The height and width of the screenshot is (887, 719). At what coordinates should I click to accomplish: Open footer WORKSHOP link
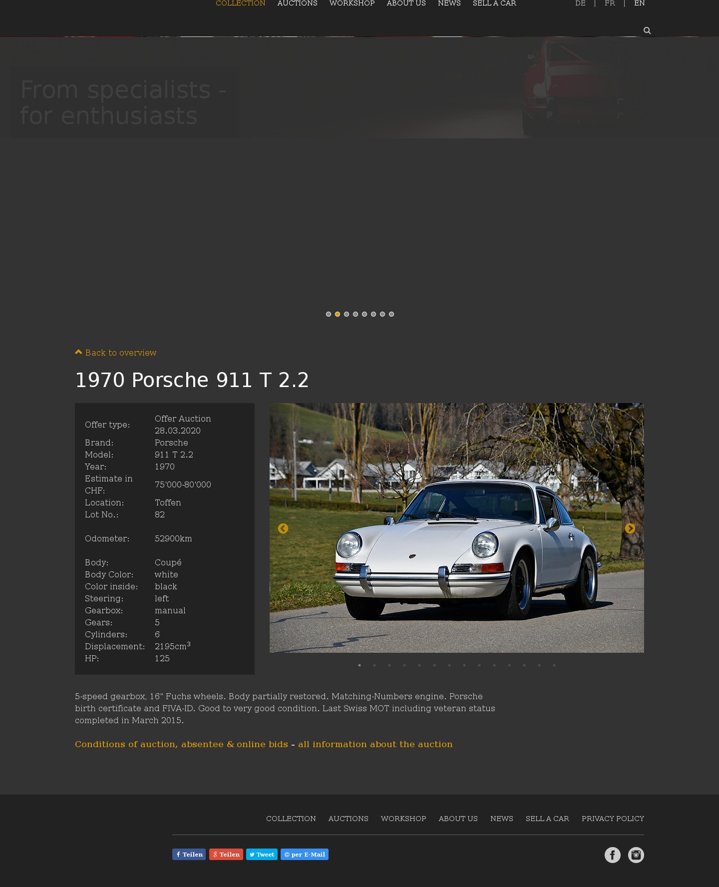coord(403,819)
